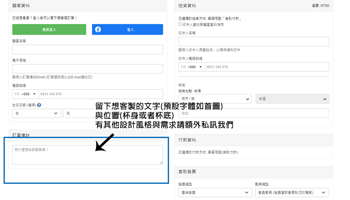Click the birthday help question mark icon
Image resolution: width=350 pixels, height=200 pixels.
click(x=39, y=105)
